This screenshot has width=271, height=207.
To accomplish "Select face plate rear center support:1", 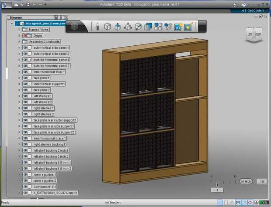I will point(50,120).
